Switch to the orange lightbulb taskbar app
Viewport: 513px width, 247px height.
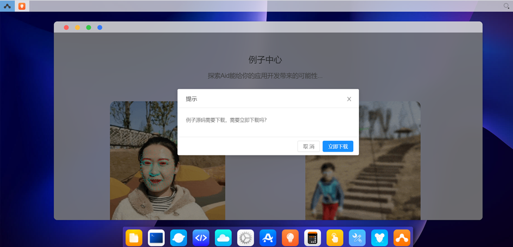[x=22, y=6]
